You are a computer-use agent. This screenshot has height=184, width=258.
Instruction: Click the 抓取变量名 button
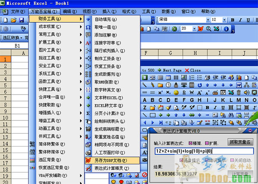pos(240,142)
